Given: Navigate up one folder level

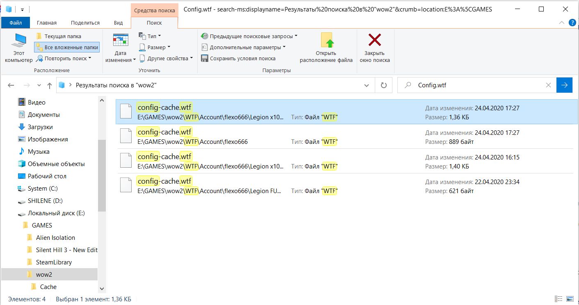Looking at the screenshot, I should coord(50,85).
